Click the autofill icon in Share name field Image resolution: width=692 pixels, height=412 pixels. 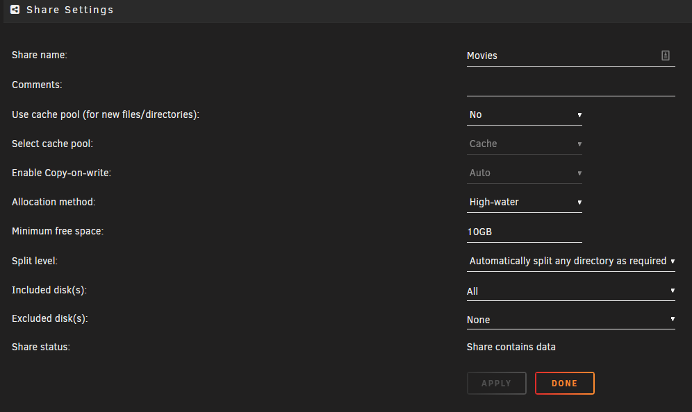[x=665, y=55]
